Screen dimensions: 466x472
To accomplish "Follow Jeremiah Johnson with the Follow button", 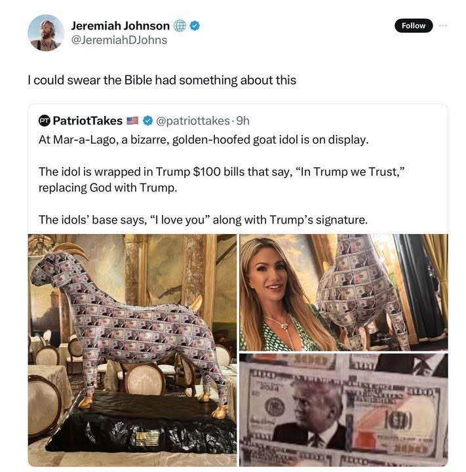I will (414, 26).
